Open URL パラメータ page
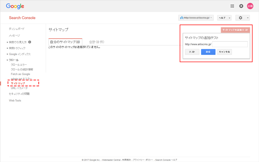259x162 pixels. coord(19,88)
